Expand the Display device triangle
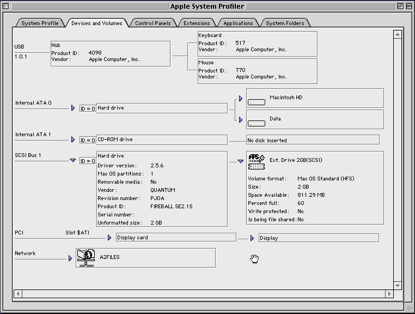Image resolution: width=415 pixels, height=314 pixels. 252,238
